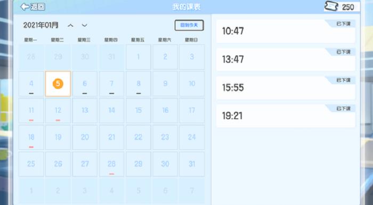
Task: Select calendar date 30 in last January row
Action: pyautogui.click(x=165, y=164)
